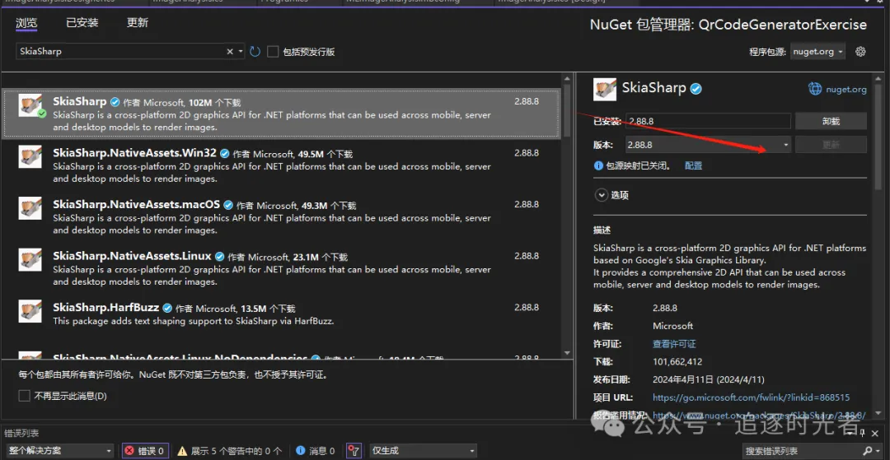This screenshot has height=460, width=890.
Task: Toggle the 消息 0 filter
Action: click(316, 451)
